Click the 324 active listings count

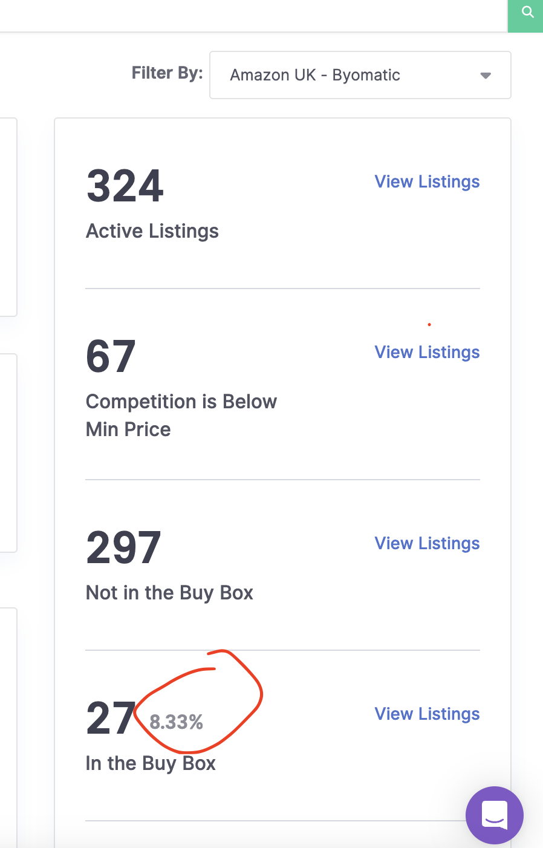(125, 186)
